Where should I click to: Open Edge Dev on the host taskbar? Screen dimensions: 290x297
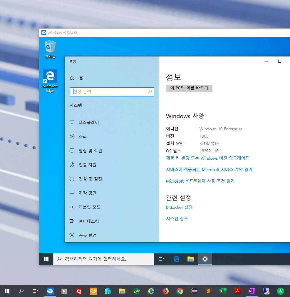(137, 291)
